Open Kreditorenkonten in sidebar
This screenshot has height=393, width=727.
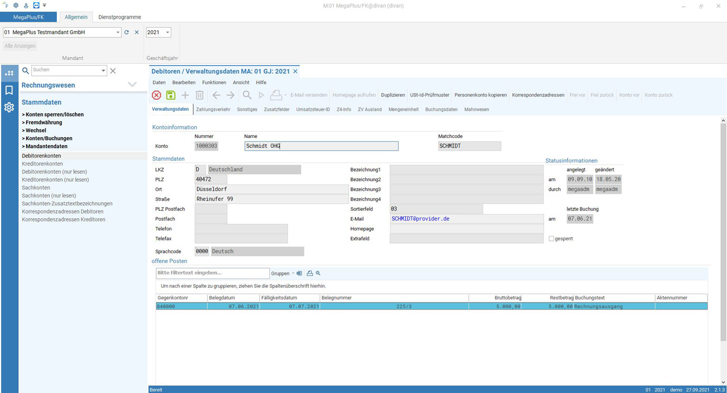click(43, 164)
